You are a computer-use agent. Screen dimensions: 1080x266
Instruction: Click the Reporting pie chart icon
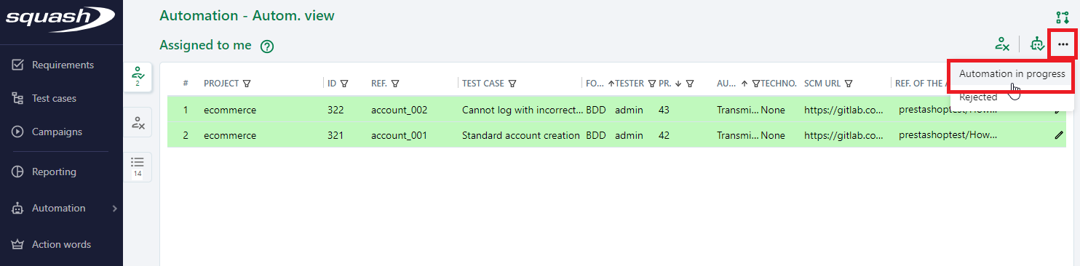(x=18, y=172)
